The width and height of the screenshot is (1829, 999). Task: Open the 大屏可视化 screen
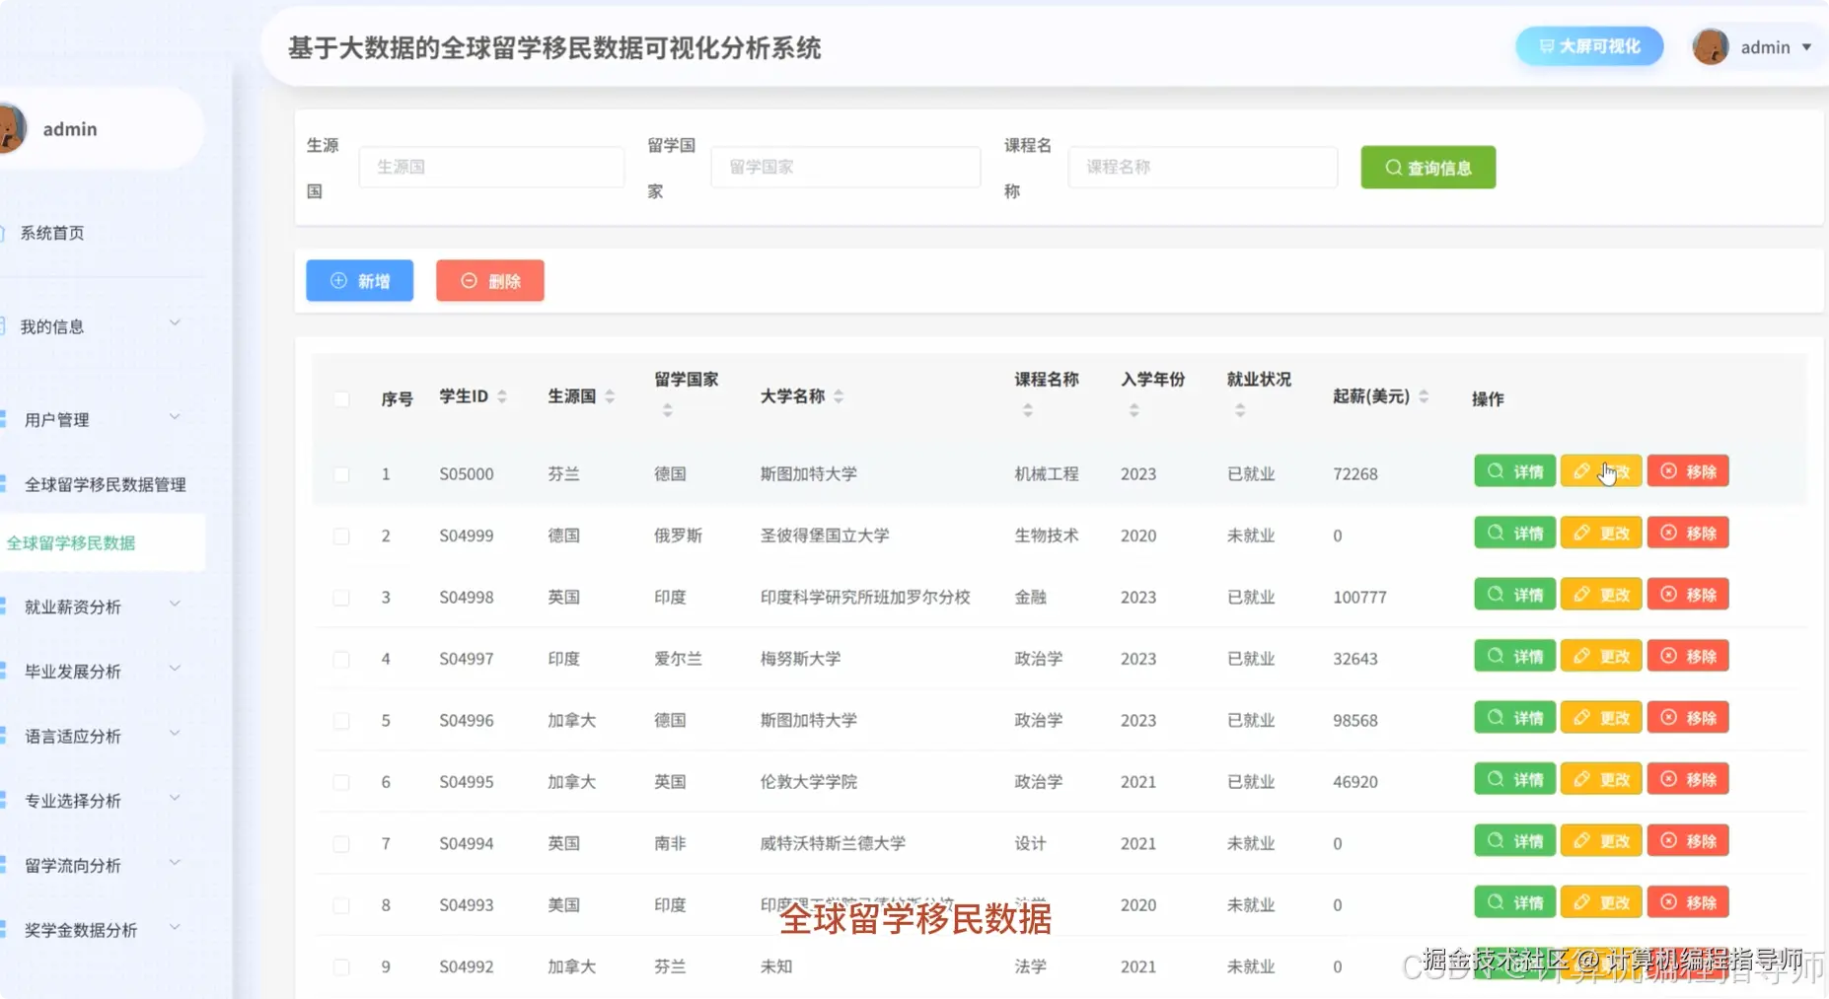point(1587,45)
